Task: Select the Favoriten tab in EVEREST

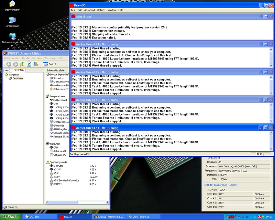Action: click(x=19, y=70)
